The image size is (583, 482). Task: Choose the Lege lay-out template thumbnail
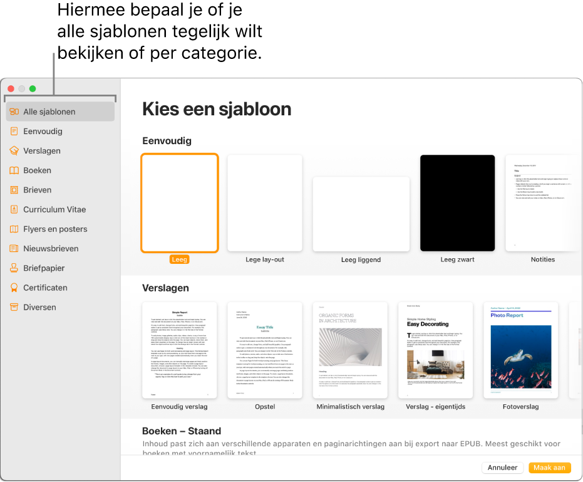[x=265, y=203]
